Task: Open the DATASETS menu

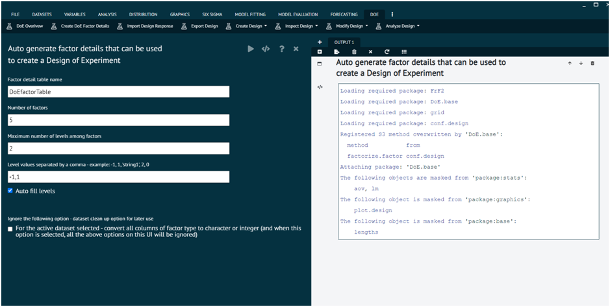Action: [42, 14]
